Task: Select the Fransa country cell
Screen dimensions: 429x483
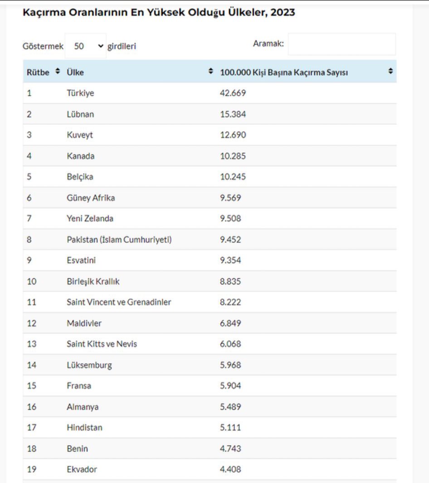Action: tap(79, 386)
